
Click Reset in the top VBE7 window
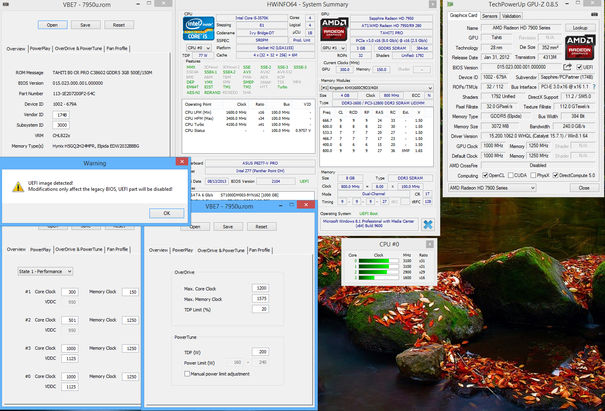pos(119,25)
